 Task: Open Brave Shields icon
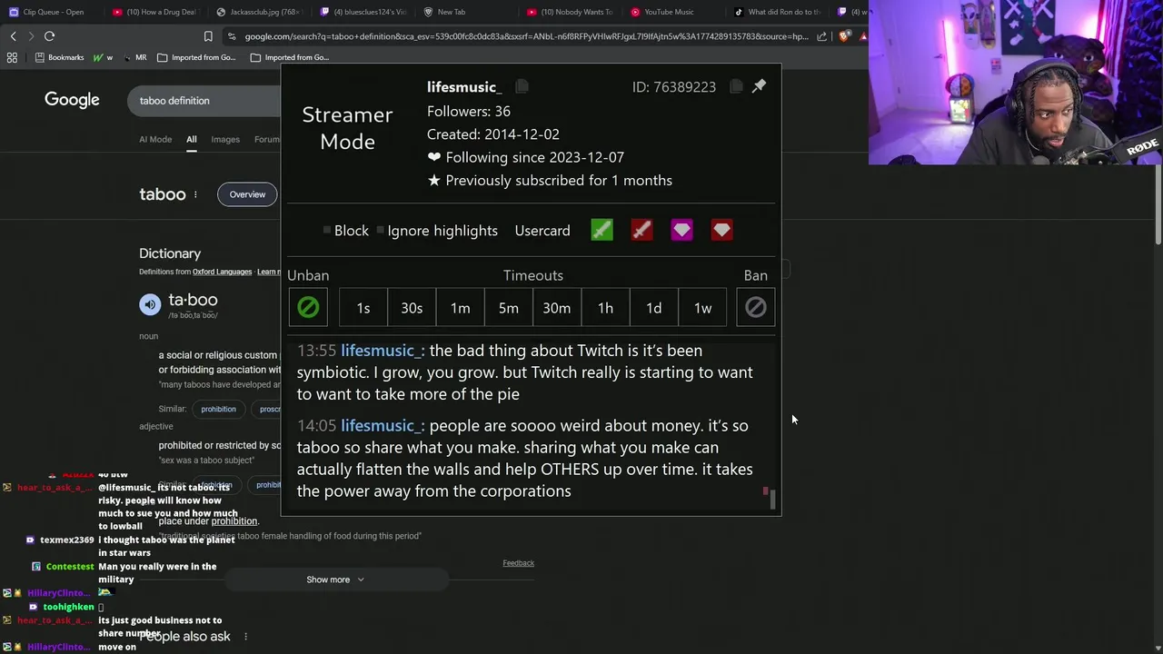tap(845, 36)
